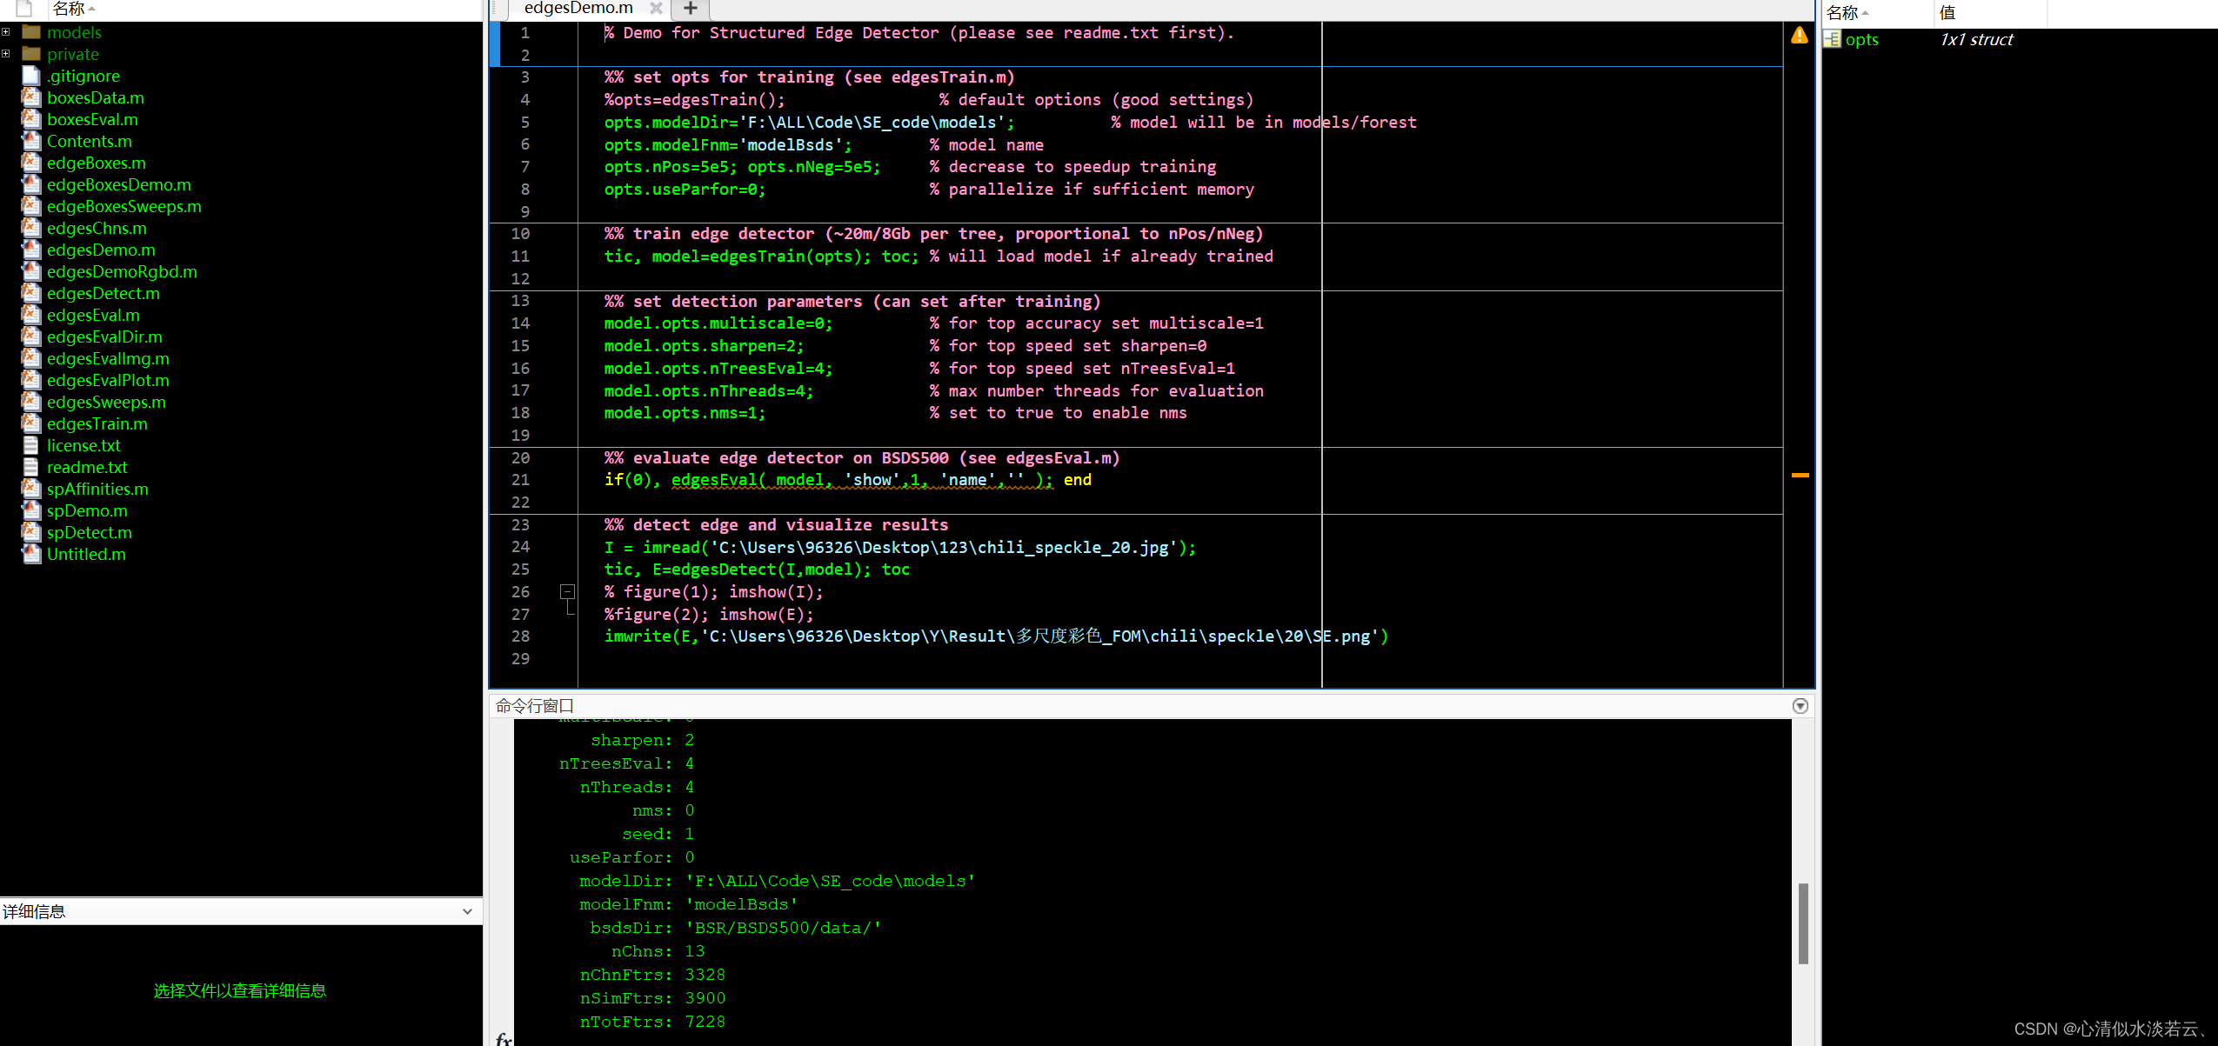
Task: Click the nTotFtrs: 7228 output line
Action: pos(652,1022)
